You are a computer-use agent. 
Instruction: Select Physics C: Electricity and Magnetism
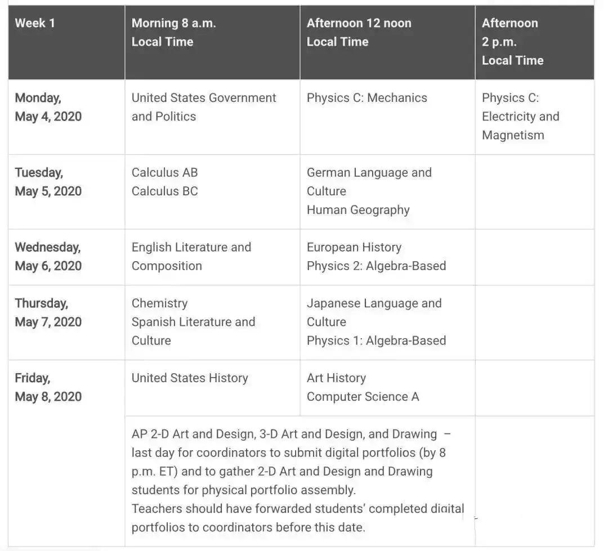pyautogui.click(x=520, y=117)
